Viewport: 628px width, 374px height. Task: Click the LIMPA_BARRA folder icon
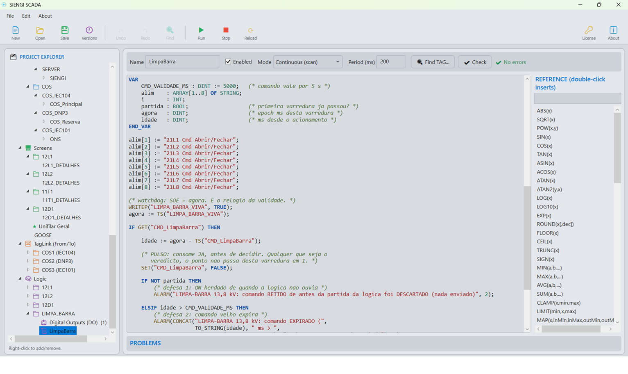tap(36, 314)
